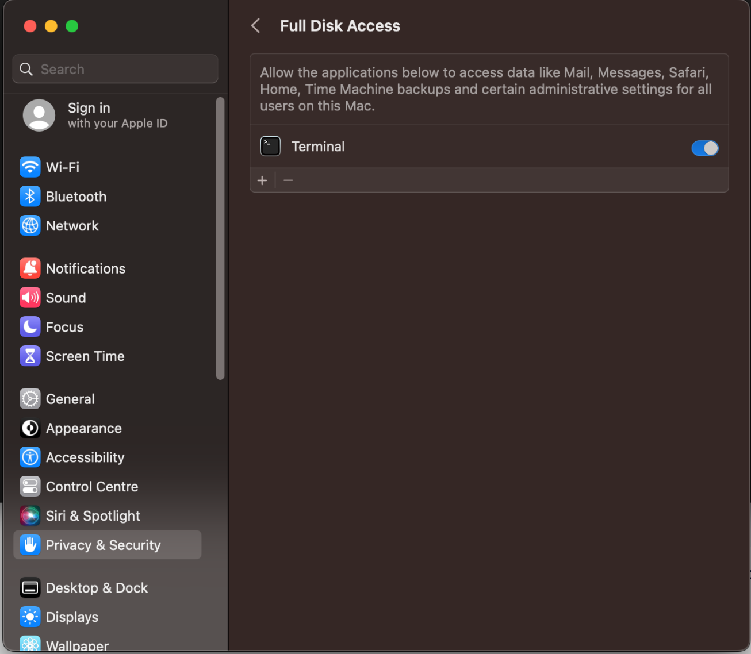Open Notifications bell icon
This screenshot has width=751, height=654.
(30, 268)
